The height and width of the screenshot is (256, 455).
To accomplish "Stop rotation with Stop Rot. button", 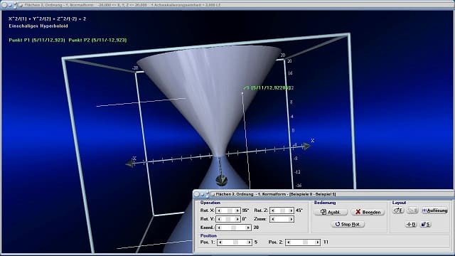I will click(348, 225).
